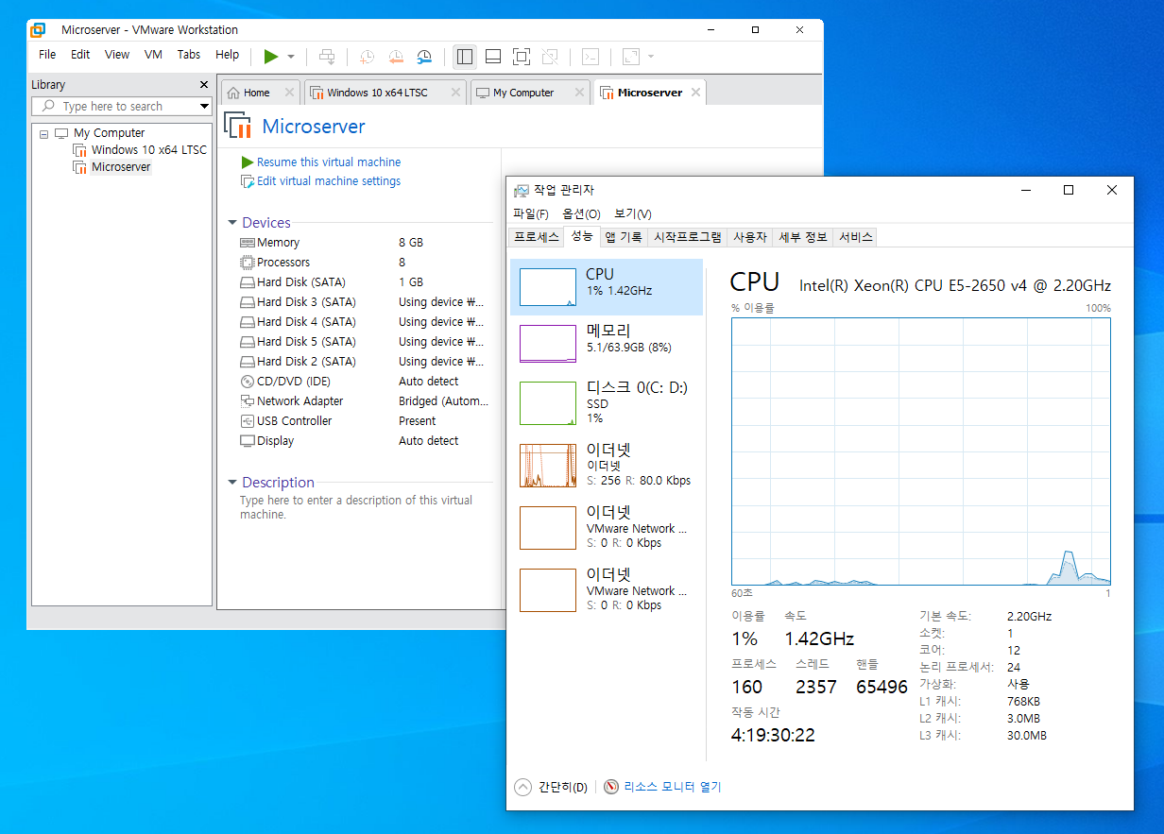Enter full screen mode icon
Screen dimensions: 1164x834
click(521, 57)
